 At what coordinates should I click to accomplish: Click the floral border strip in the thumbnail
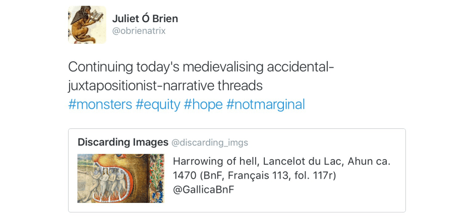(x=160, y=178)
